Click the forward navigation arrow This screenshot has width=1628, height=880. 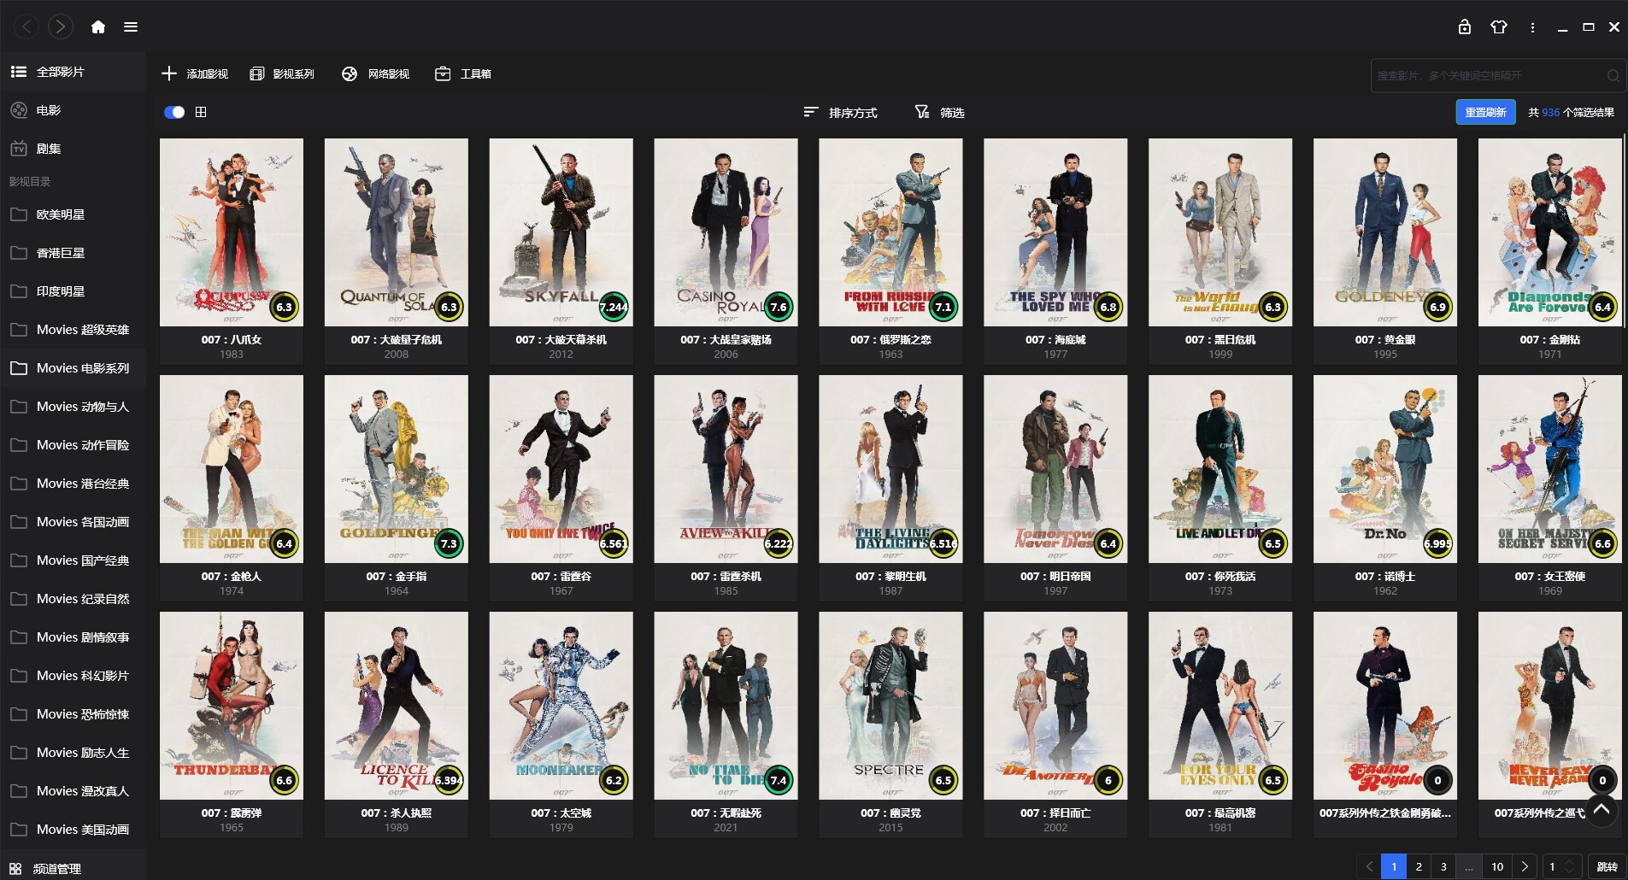click(x=60, y=27)
